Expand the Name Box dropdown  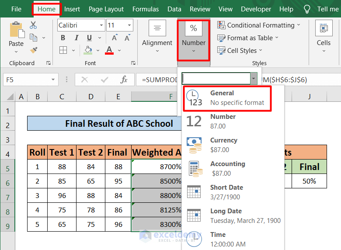click(53, 80)
